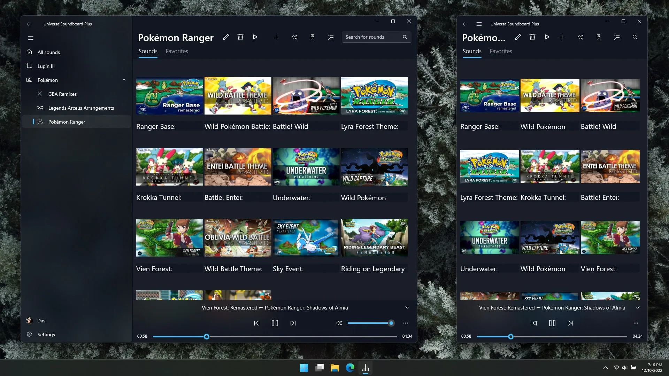Viewport: 669px width, 376px height.
Task: Switch to Sounds tab in left window
Action: (148, 51)
